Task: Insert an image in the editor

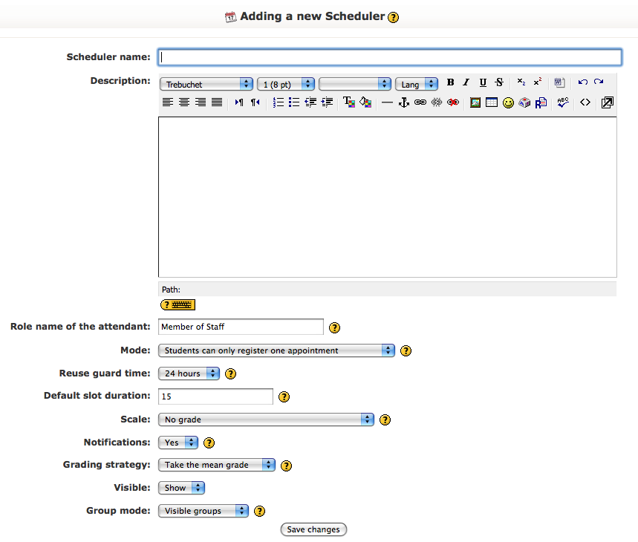Action: click(475, 102)
